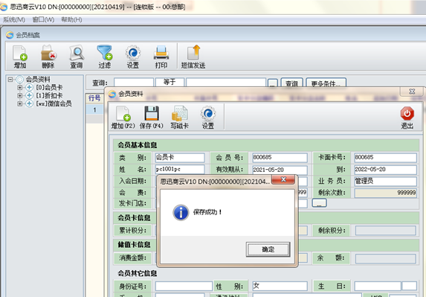The width and height of the screenshot is (426, 297).
Task: Click the 有效期从 date 2021-05-20
Action: point(280,170)
